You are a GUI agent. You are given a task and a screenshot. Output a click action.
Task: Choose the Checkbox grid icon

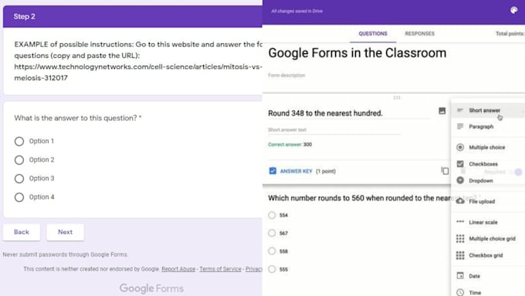tap(460, 256)
